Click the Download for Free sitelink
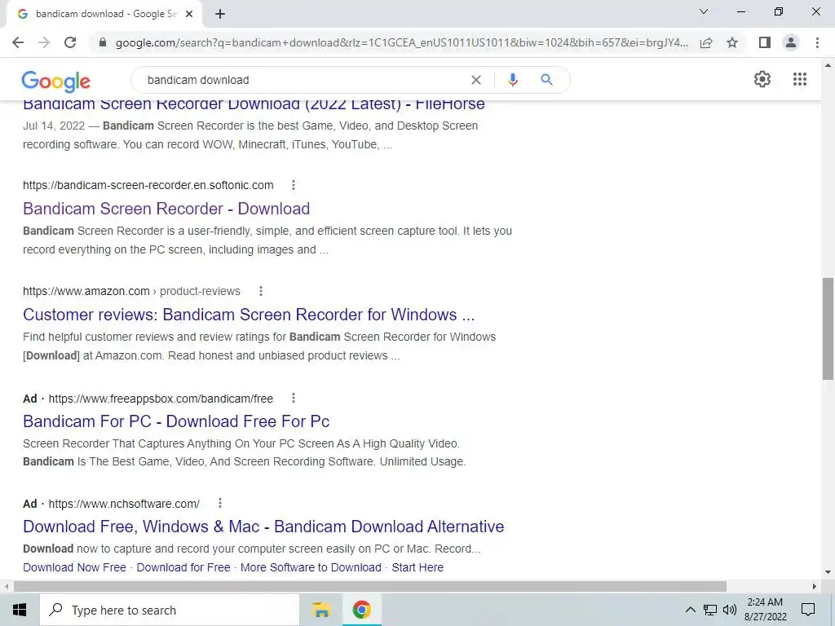 tap(183, 567)
